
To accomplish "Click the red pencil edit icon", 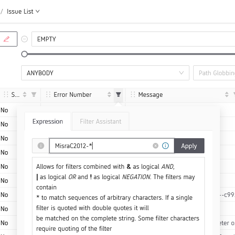I will (7, 39).
